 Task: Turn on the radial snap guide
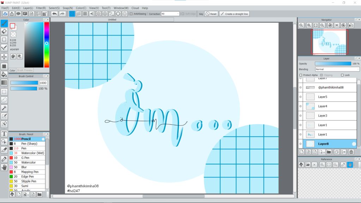(x=98, y=14)
